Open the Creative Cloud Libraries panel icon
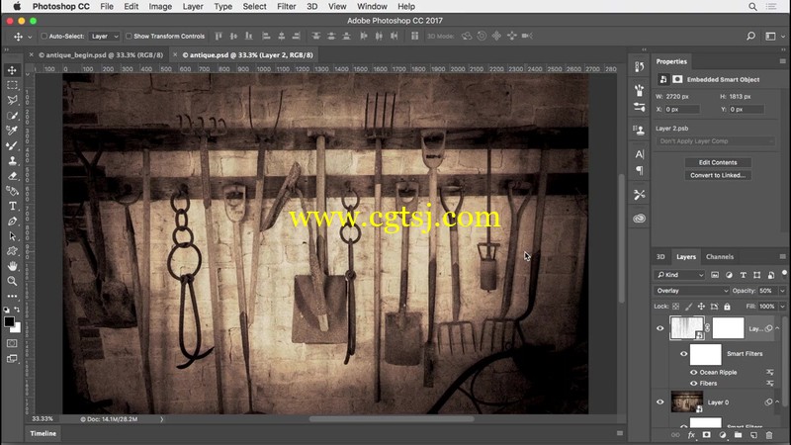The width and height of the screenshot is (791, 445). [x=639, y=219]
